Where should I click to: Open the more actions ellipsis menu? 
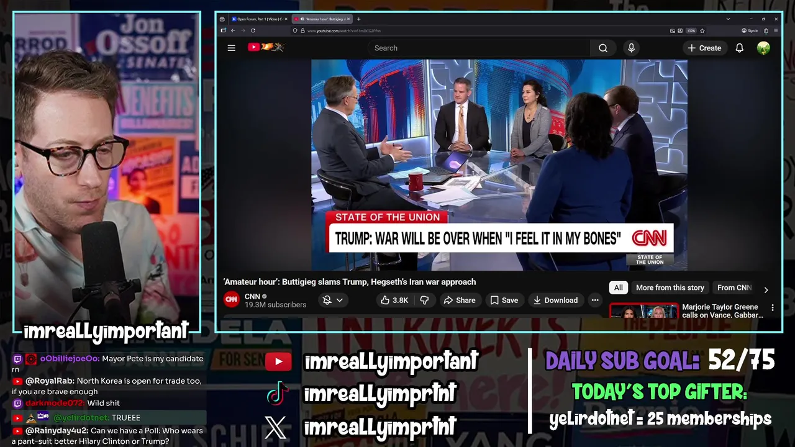click(x=595, y=300)
